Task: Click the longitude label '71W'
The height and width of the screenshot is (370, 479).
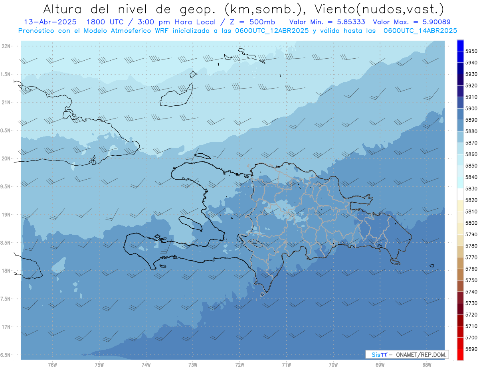Action: point(286,364)
